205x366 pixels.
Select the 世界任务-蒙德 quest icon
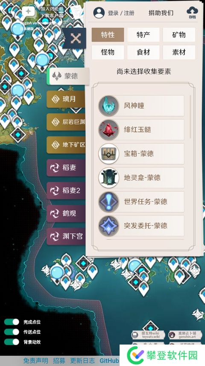pyautogui.click(x=108, y=202)
